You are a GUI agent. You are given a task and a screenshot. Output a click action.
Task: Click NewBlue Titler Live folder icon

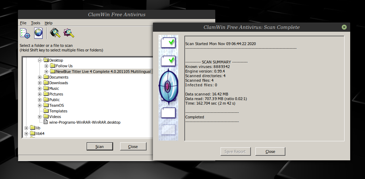(52, 72)
